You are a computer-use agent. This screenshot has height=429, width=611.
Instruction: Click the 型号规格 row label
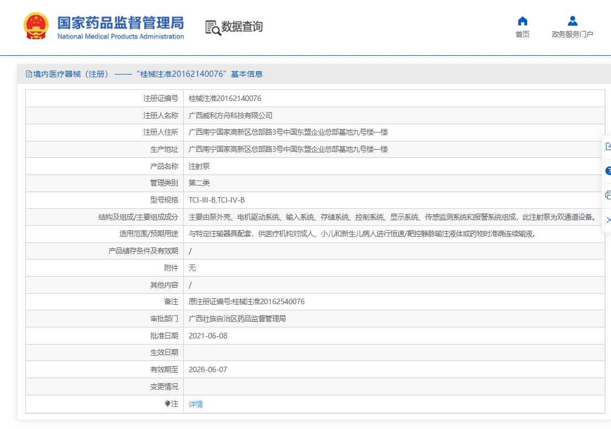pyautogui.click(x=164, y=200)
